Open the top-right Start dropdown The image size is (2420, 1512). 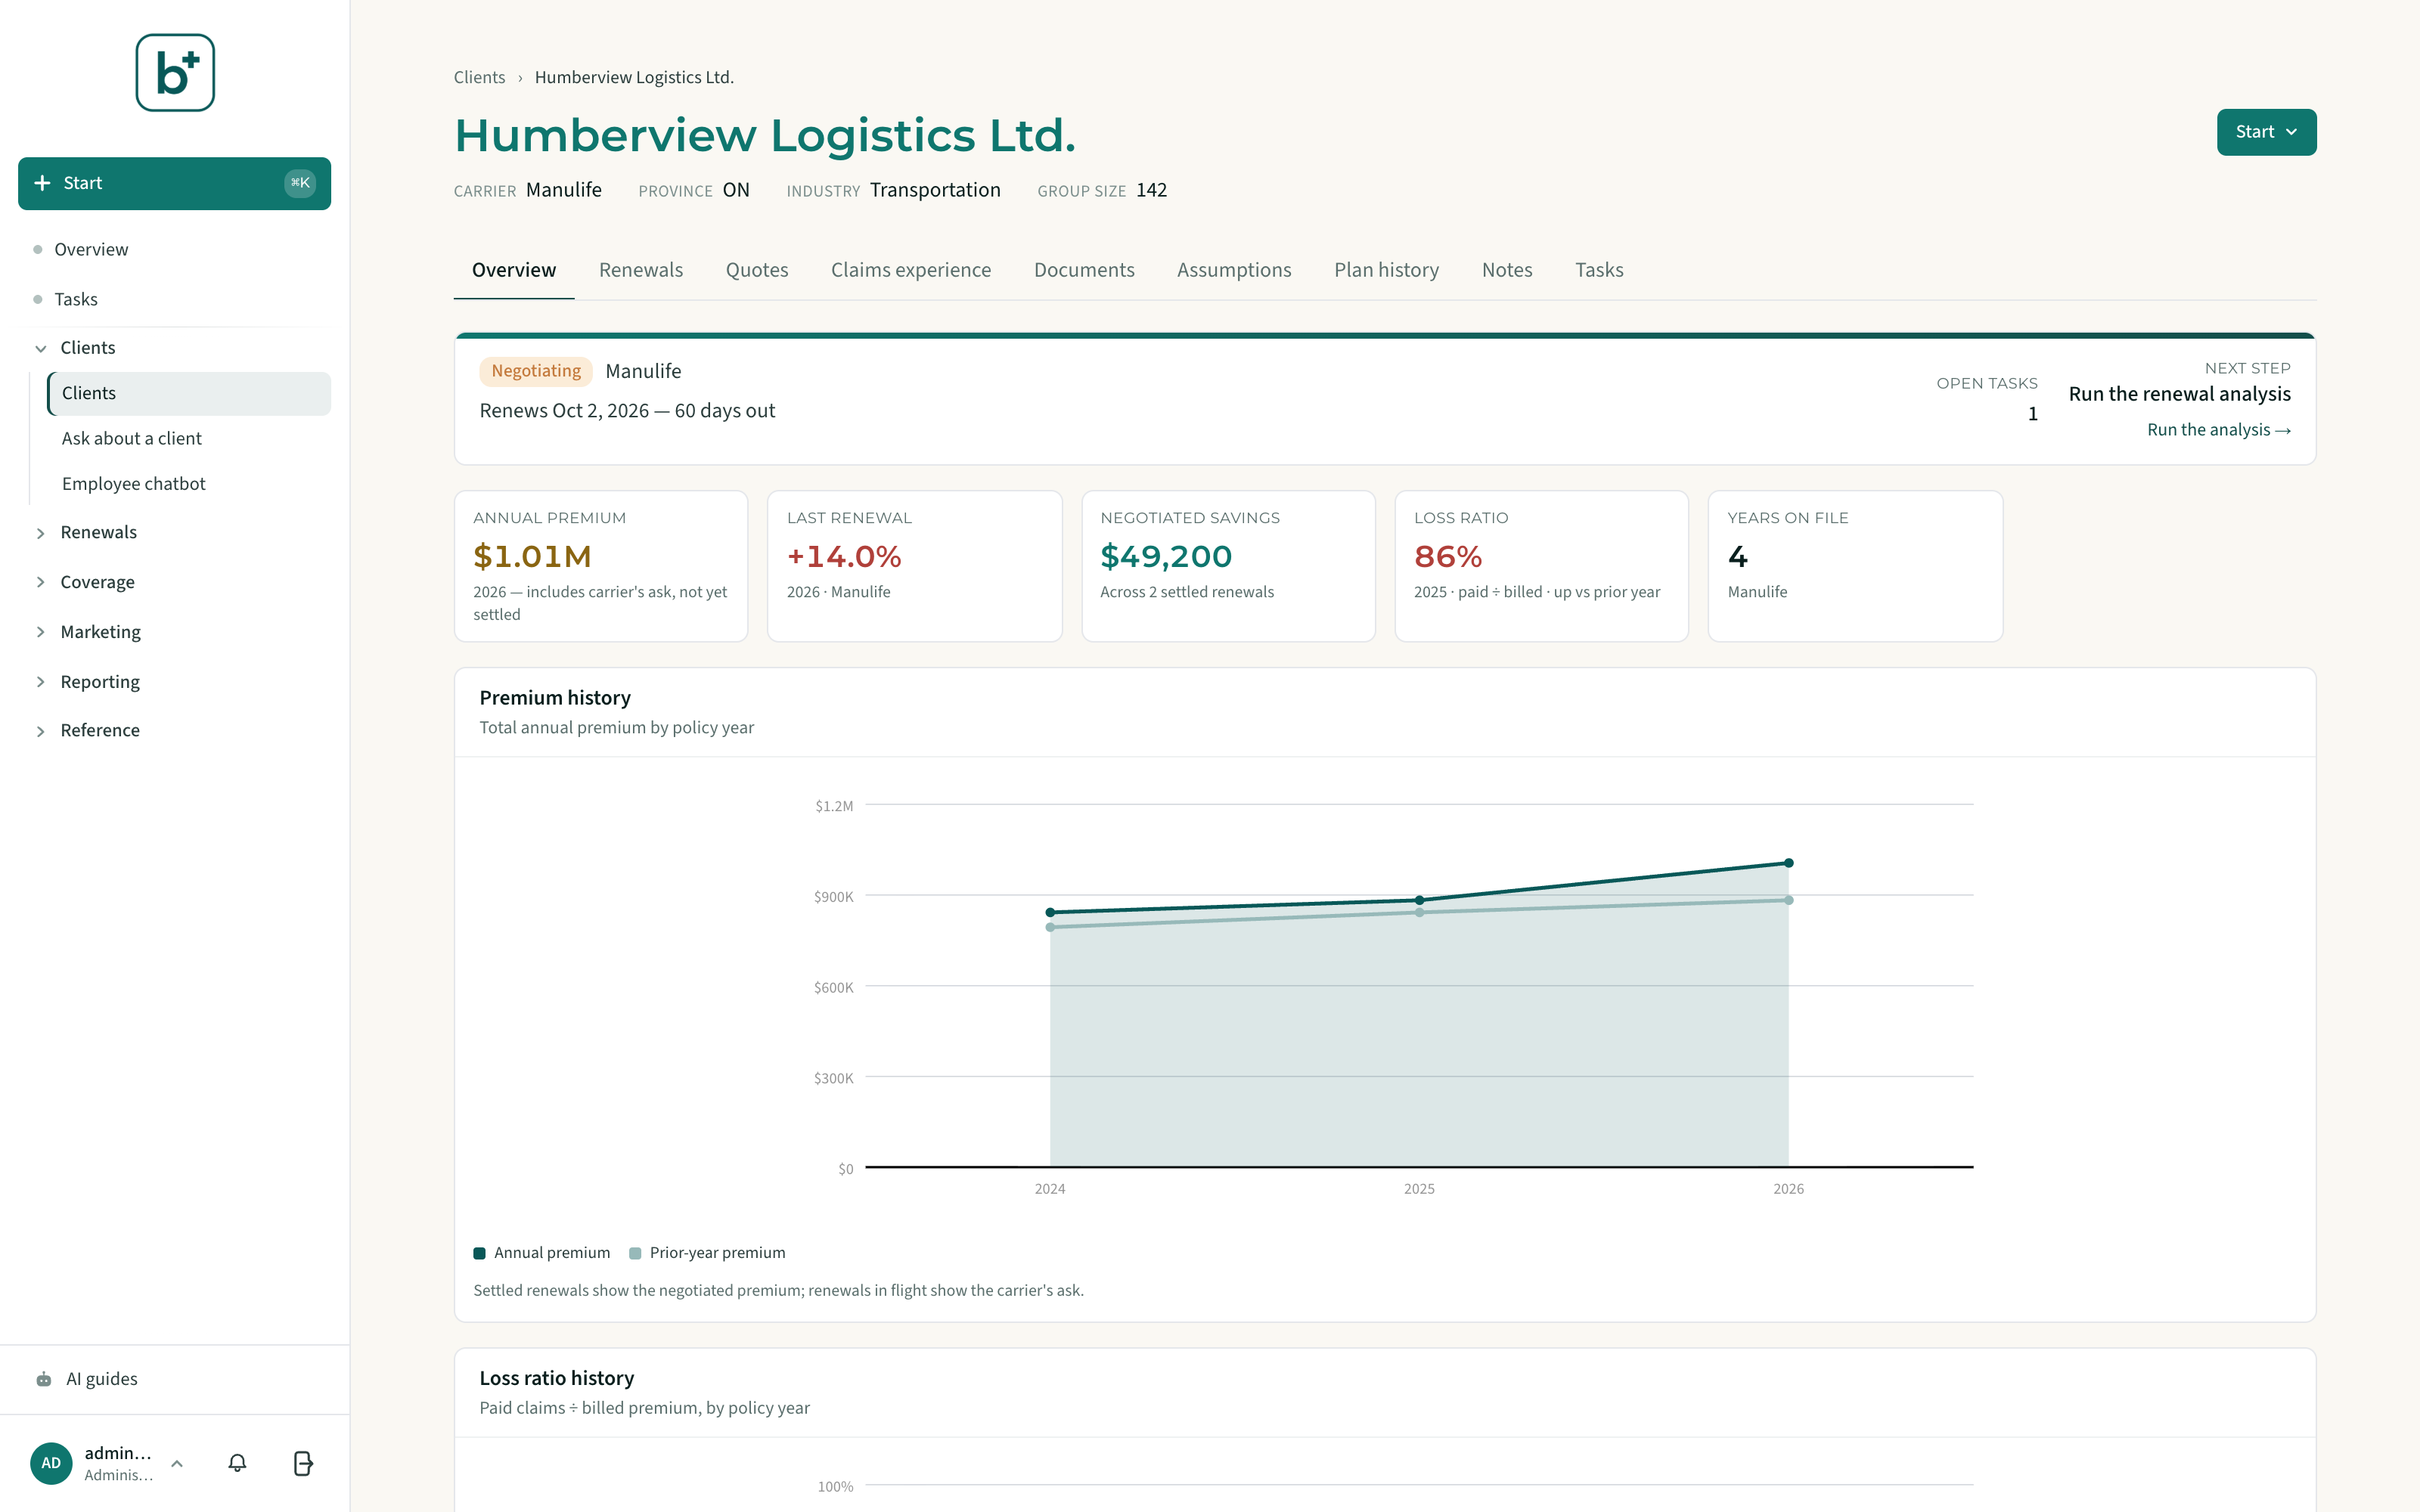(x=2266, y=132)
